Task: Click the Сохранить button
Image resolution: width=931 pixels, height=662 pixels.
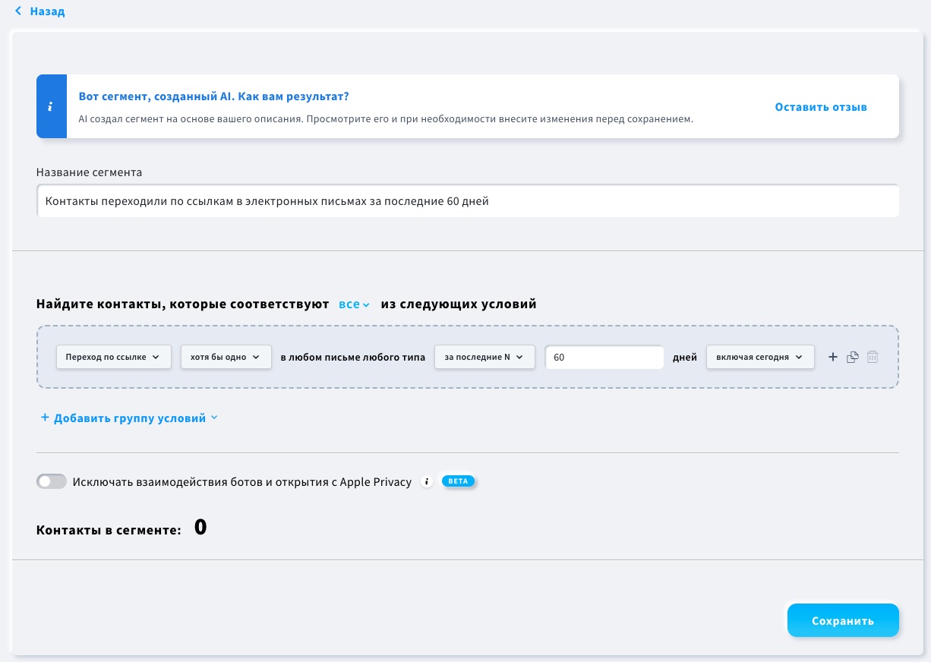Action: pyautogui.click(x=843, y=620)
